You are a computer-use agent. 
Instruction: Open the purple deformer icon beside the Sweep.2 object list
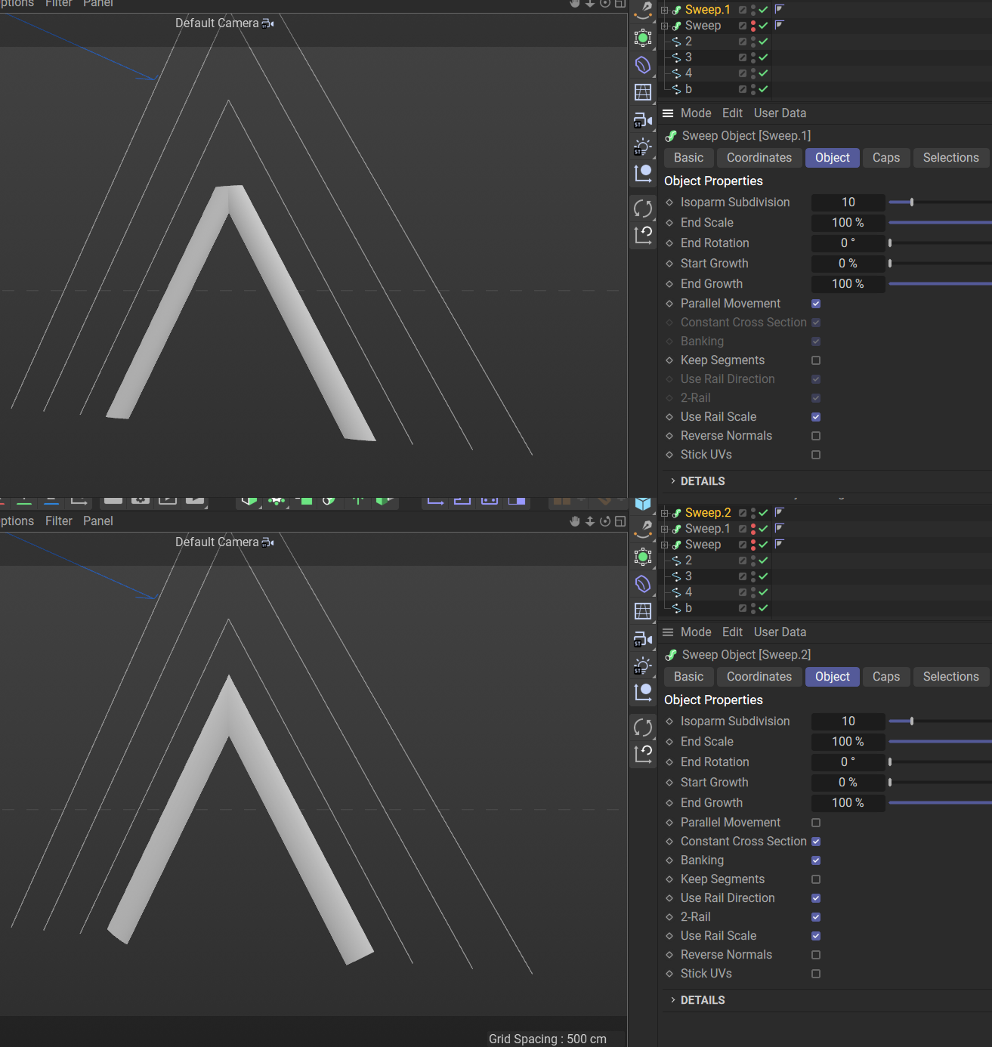643,584
